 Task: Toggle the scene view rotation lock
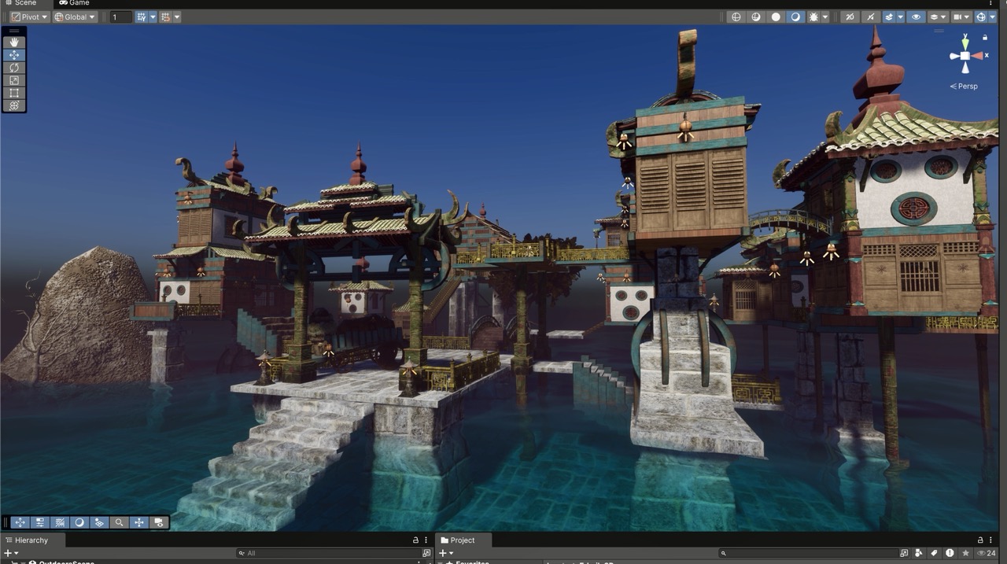point(985,37)
